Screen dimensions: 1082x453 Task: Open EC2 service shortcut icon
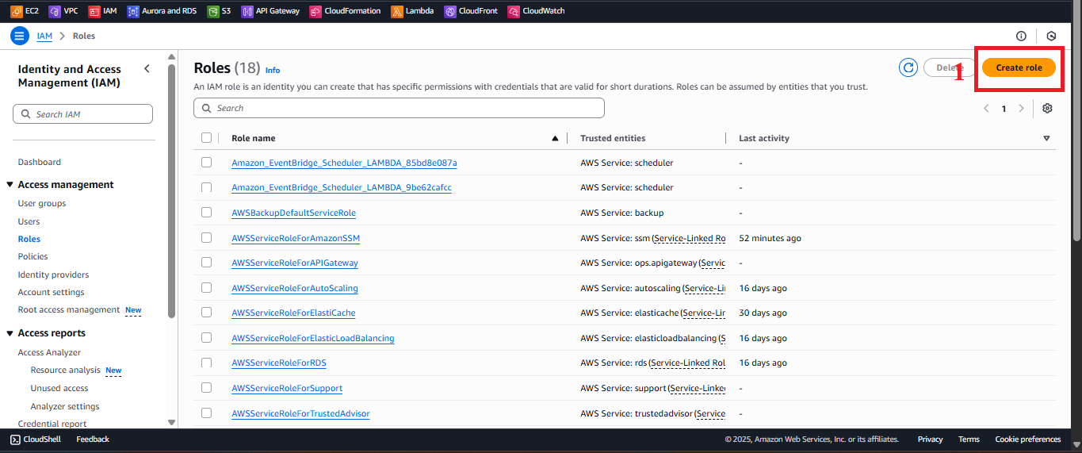point(17,11)
